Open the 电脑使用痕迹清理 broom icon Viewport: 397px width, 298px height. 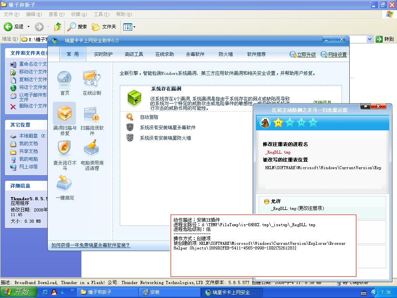(x=92, y=148)
